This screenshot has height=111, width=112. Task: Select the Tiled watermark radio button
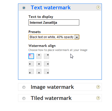coord(24,98)
